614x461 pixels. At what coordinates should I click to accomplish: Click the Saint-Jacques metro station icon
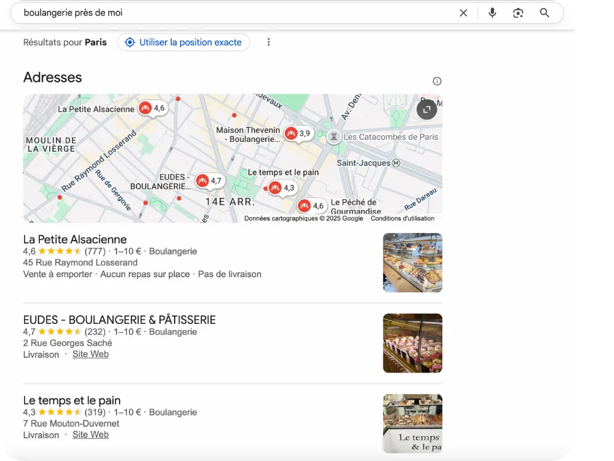point(396,163)
